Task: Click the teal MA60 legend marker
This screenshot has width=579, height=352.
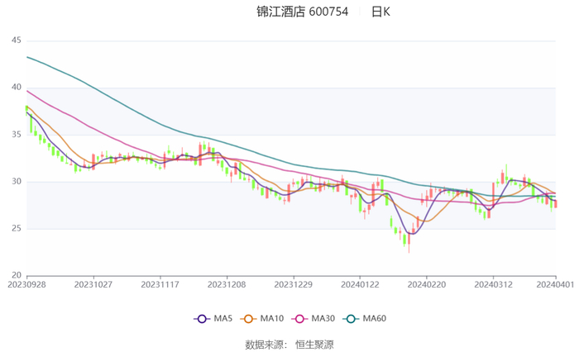Action: pos(350,319)
